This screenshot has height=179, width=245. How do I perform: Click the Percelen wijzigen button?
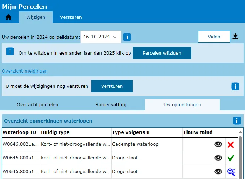[162, 53]
